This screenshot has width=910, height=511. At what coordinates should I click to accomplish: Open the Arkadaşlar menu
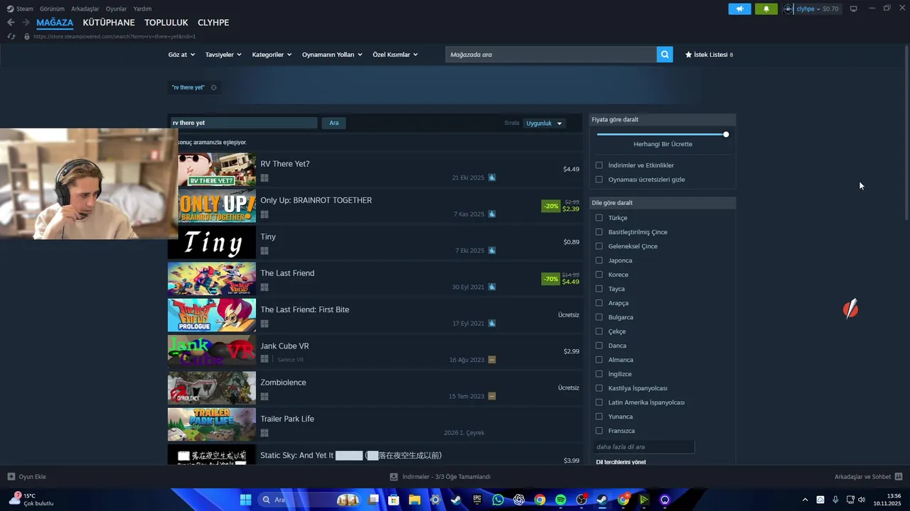(x=85, y=9)
